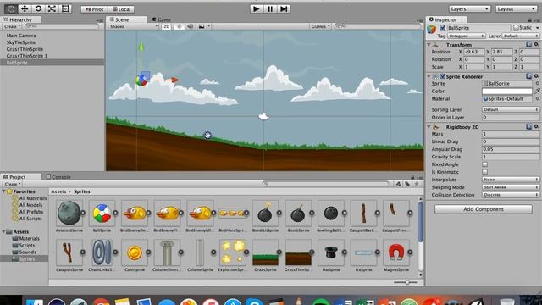This screenshot has width=542, height=305.
Task: Collapse the Transform component
Action: (x=429, y=45)
